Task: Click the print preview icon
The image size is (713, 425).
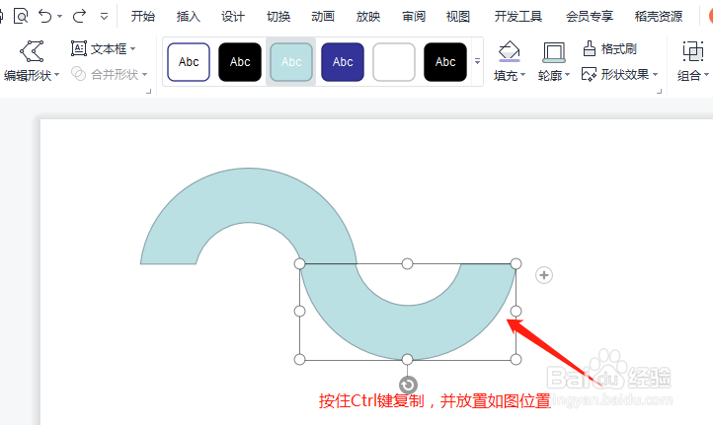Action: (x=21, y=17)
